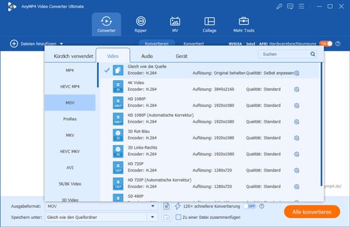Toggle Hardwarebeschleunigung ON switch
The height and width of the screenshot is (227, 350).
click(325, 44)
